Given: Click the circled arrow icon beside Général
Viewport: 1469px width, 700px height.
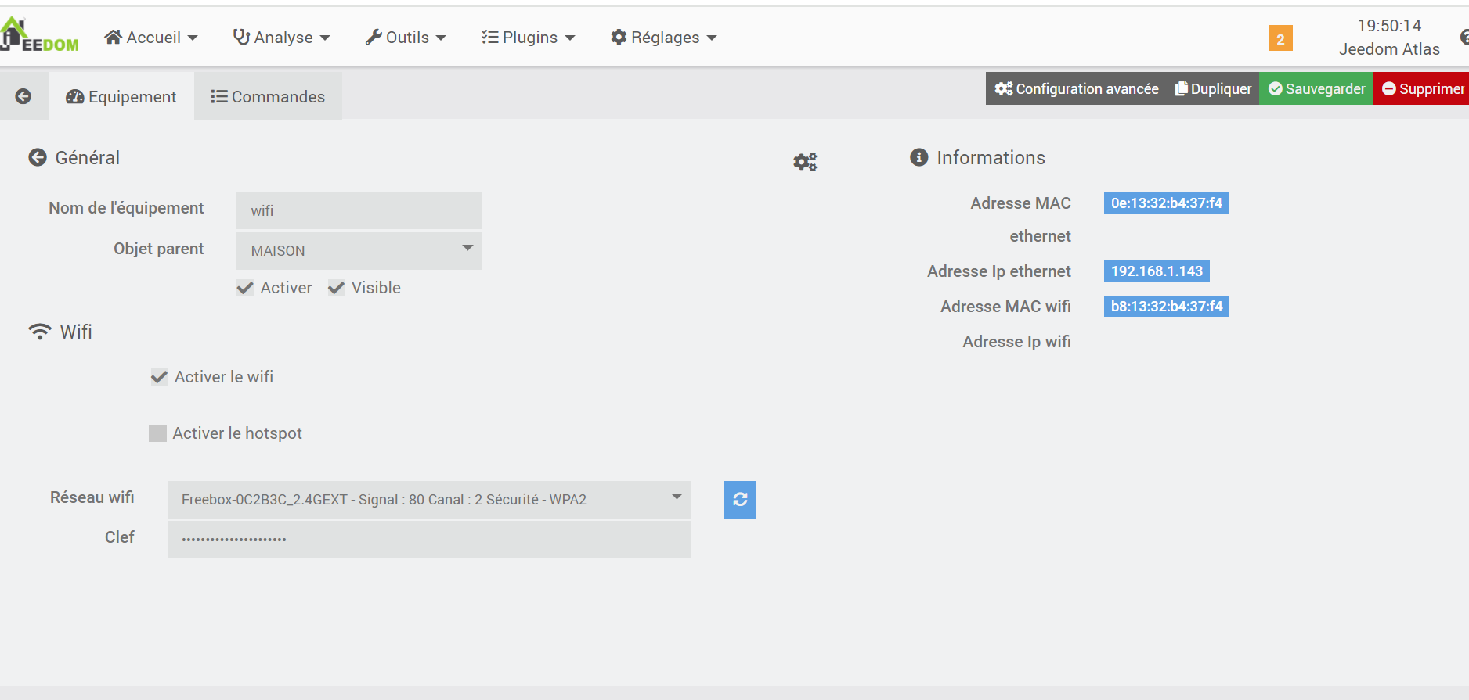Looking at the screenshot, I should pos(38,158).
